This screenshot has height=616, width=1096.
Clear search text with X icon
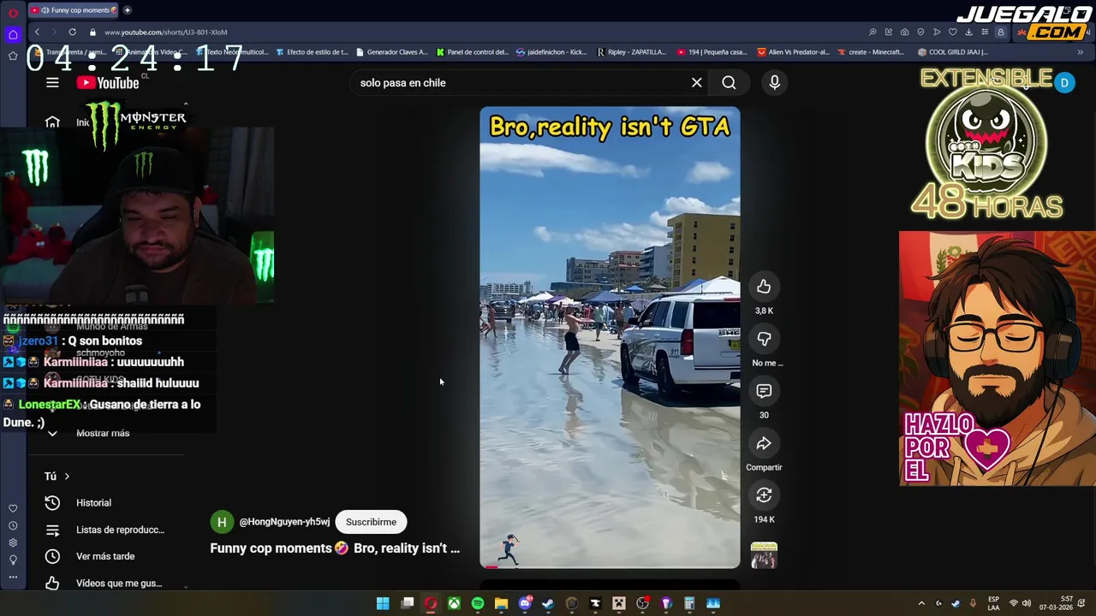click(697, 83)
